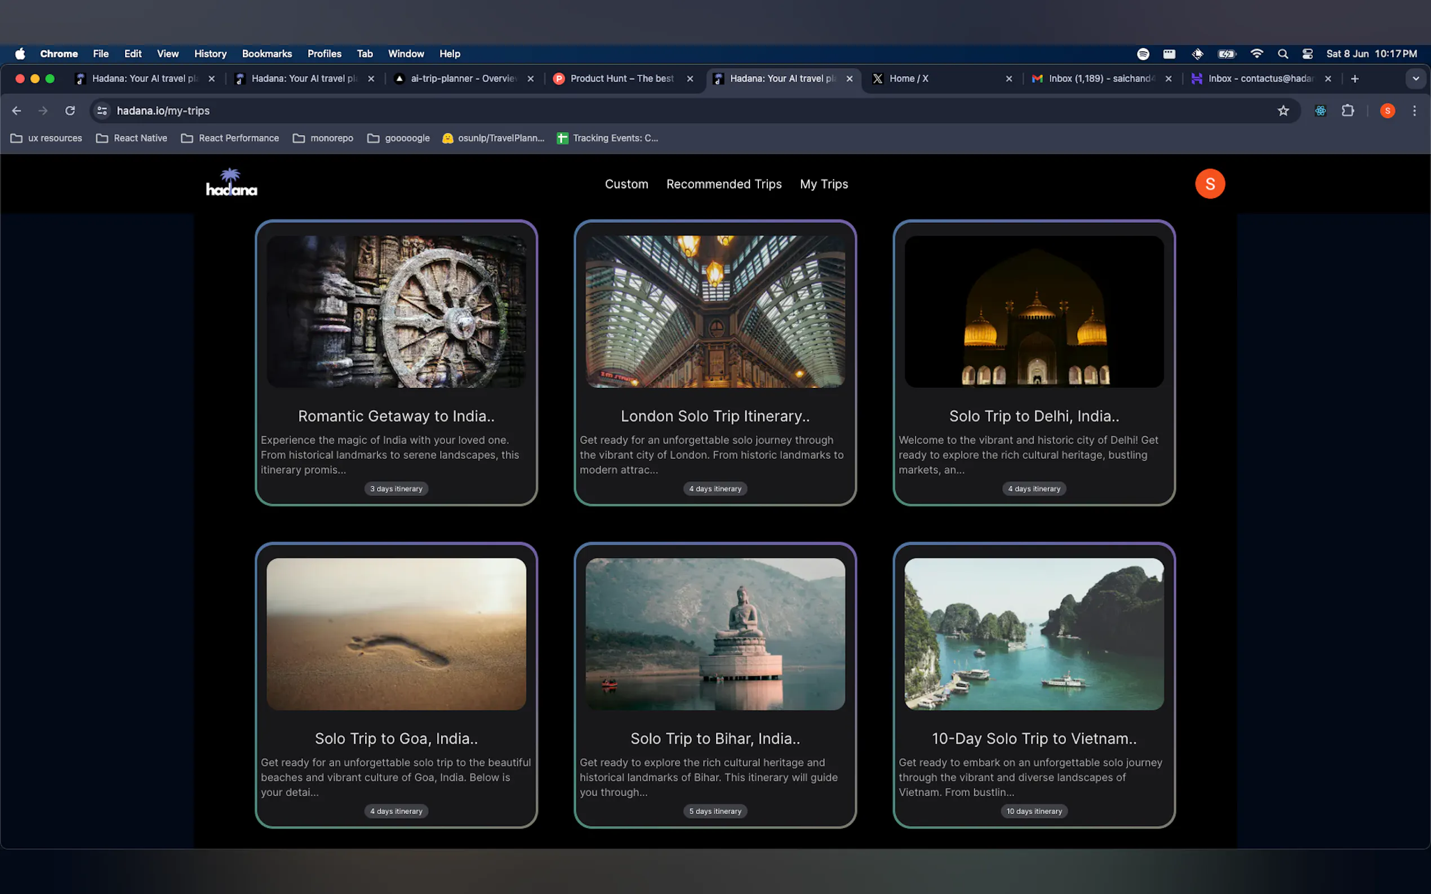This screenshot has height=894, width=1431.
Task: Open the Chrome extensions puzzle icon
Action: (x=1347, y=110)
